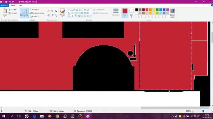The image size is (213, 119).
Task: Click the zoom slider handle
Action: pyautogui.click(x=203, y=111)
